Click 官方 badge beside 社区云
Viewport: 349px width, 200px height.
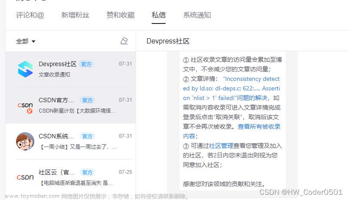click(x=87, y=172)
